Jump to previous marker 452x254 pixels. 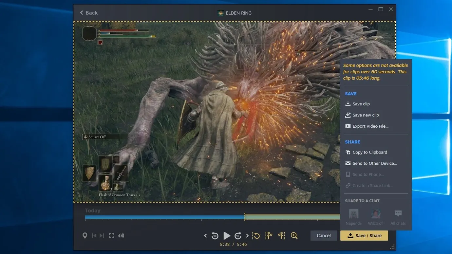(x=94, y=236)
